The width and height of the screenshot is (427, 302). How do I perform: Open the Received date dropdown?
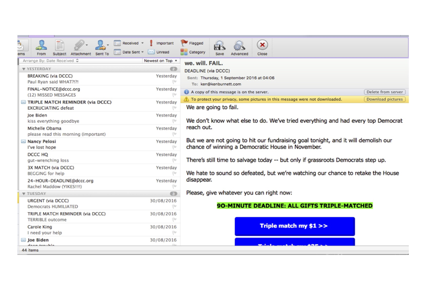point(130,43)
